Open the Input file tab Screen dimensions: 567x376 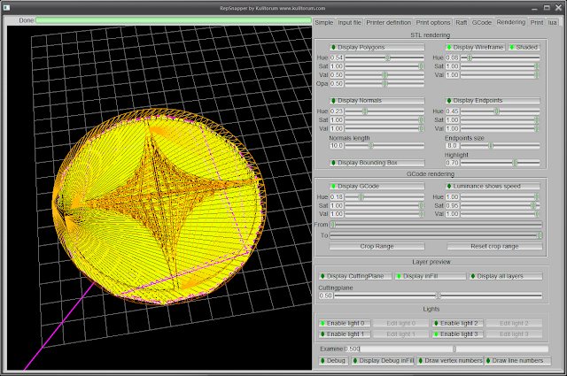(350, 20)
